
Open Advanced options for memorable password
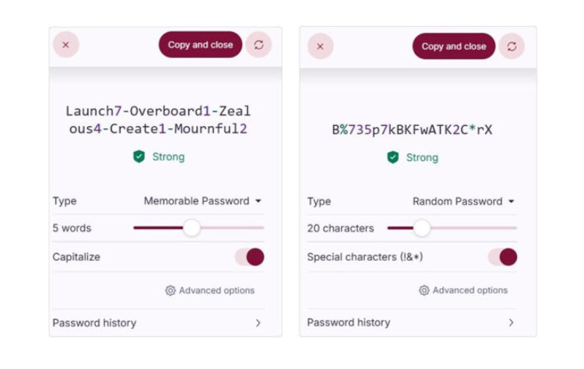pyautogui.click(x=216, y=291)
